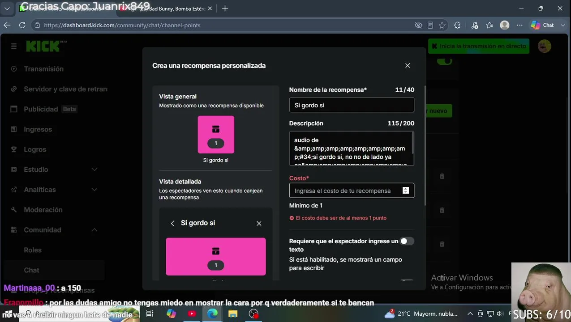Open the Kick sidebar hamburger menu
This screenshot has height=322, width=571.
[x=14, y=46]
